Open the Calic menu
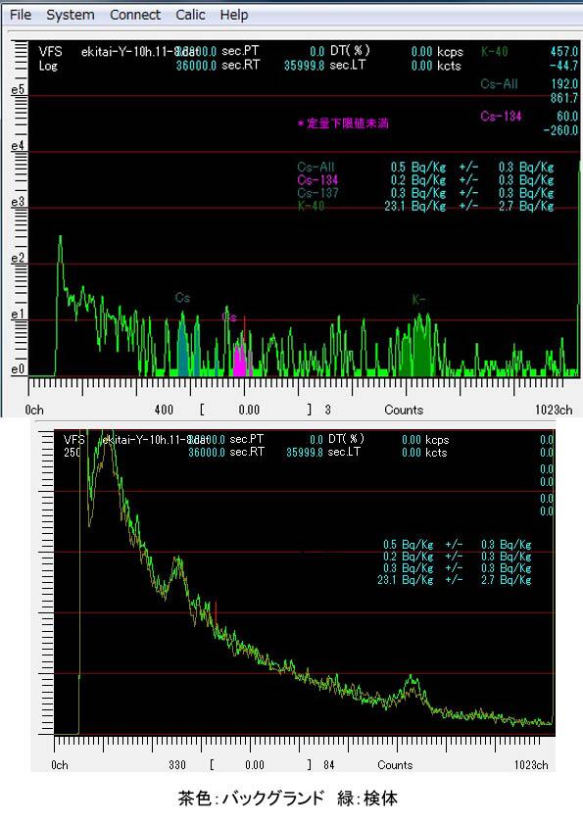The height and width of the screenshot is (825, 583). click(x=190, y=15)
